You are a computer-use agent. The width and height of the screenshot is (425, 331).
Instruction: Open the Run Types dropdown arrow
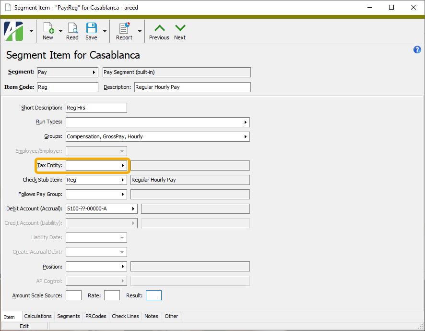(246, 123)
